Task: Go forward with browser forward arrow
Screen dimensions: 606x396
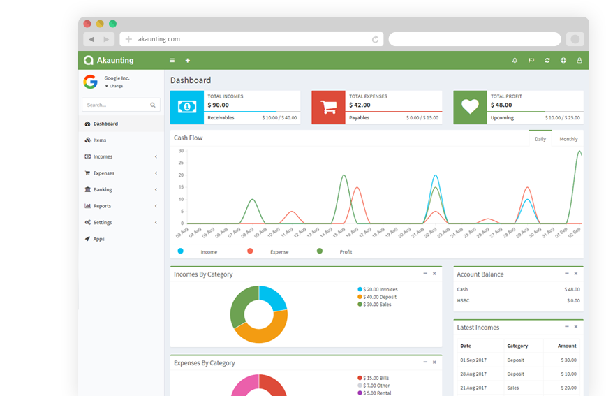Action: (106, 39)
